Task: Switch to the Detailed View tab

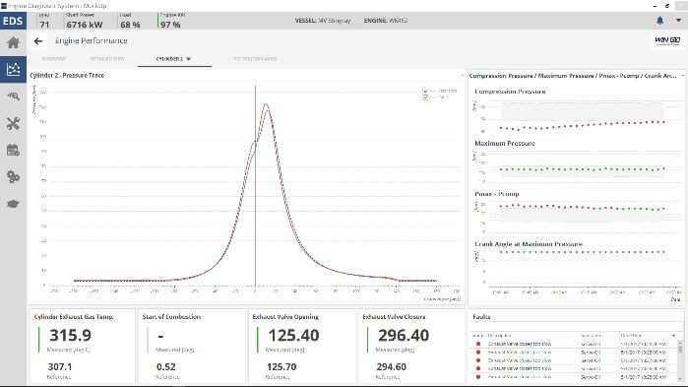Action: coord(107,59)
